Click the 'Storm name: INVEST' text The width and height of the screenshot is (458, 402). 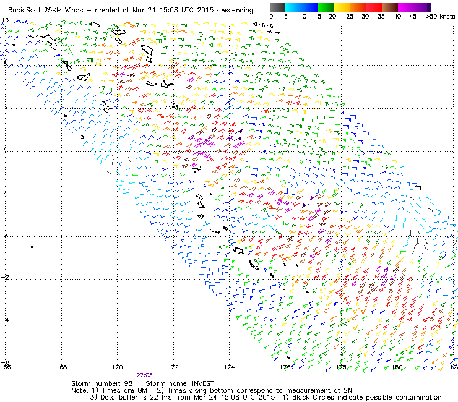click(179, 383)
